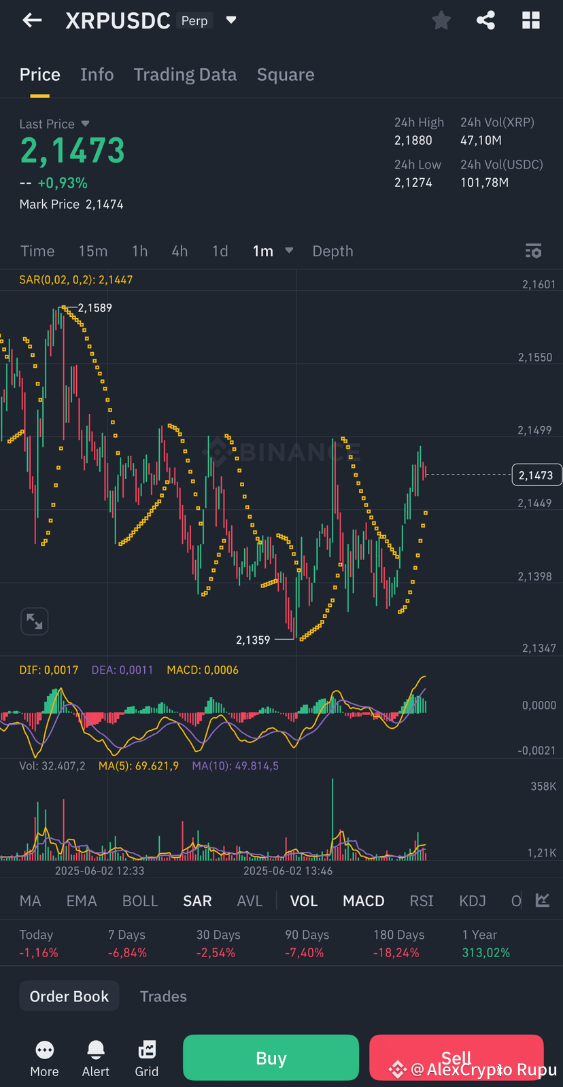Select the Order Book tab
Viewport: 563px width, 1087px height.
tap(69, 996)
